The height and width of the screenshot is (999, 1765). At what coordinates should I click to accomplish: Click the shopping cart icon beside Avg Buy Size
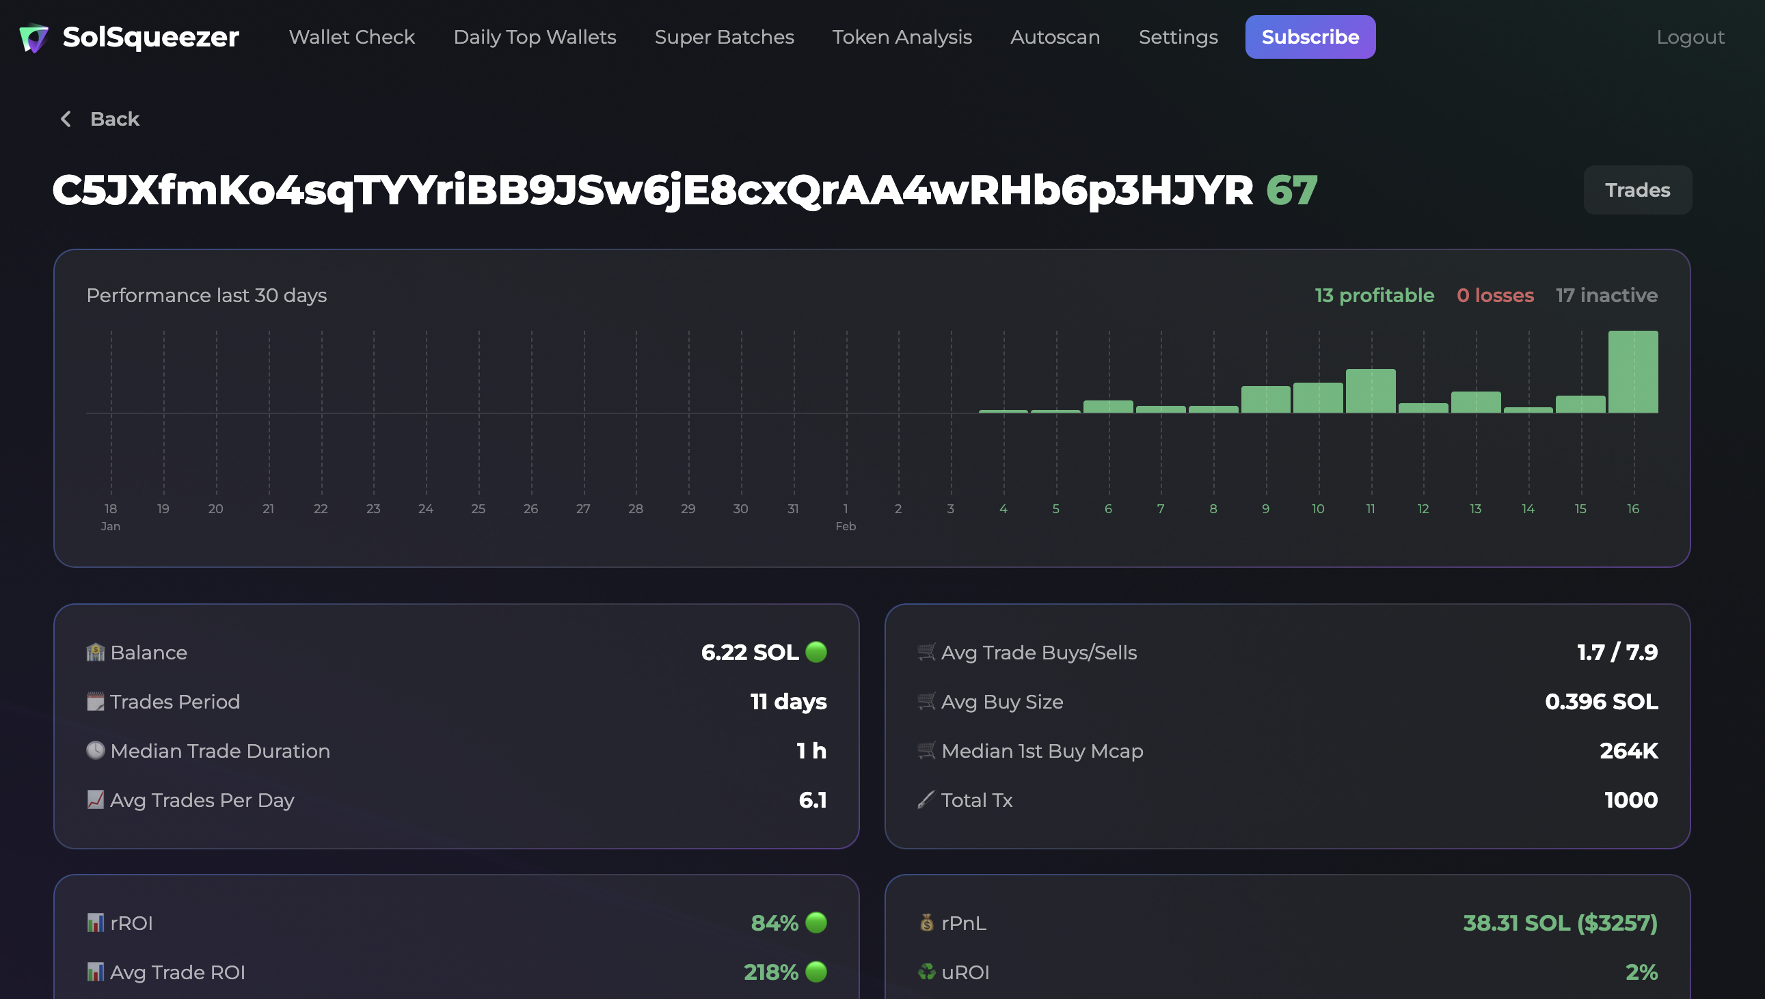[926, 701]
